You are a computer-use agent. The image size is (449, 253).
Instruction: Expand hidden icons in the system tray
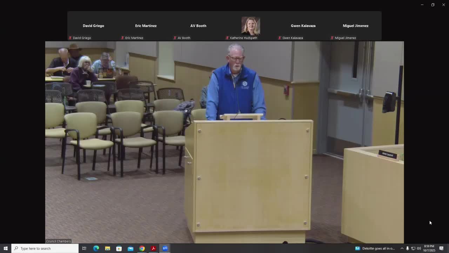pyautogui.click(x=402, y=248)
